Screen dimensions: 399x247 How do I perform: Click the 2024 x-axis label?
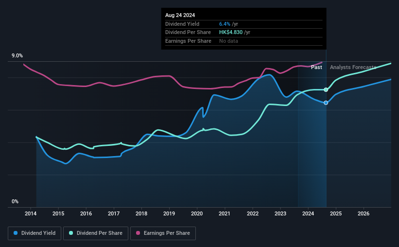308,213
